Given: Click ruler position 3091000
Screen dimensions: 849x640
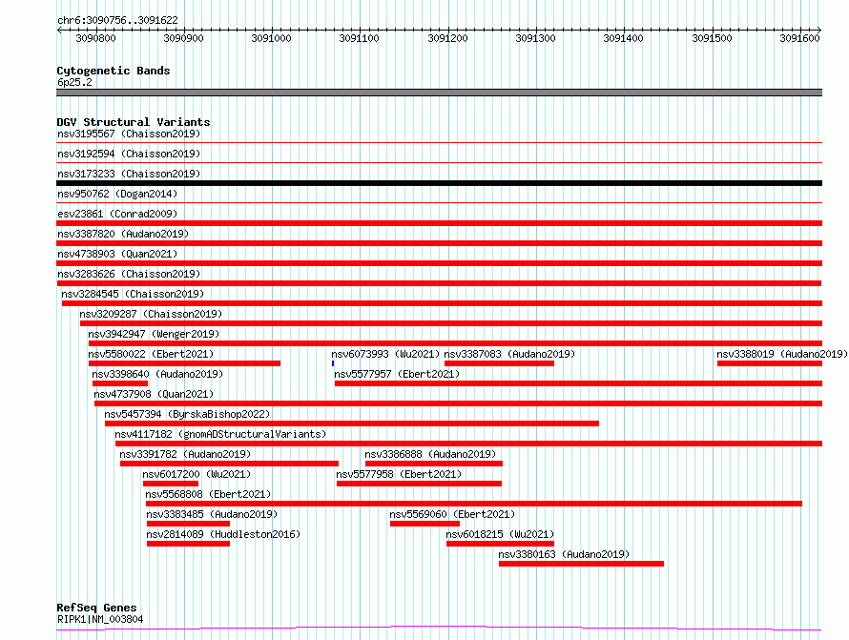Looking at the screenshot, I should tap(271, 38).
